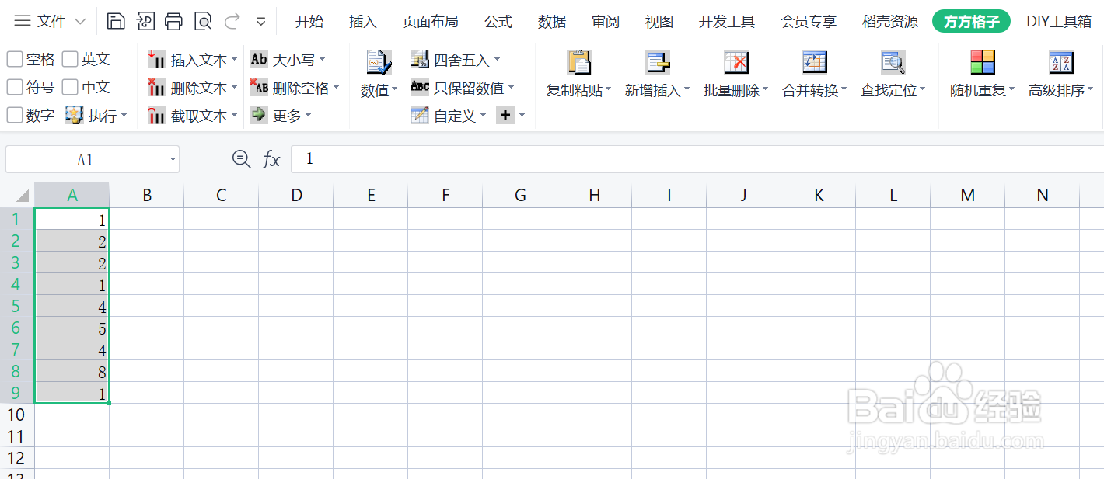Click the 更多 green arrow icon

(x=259, y=115)
